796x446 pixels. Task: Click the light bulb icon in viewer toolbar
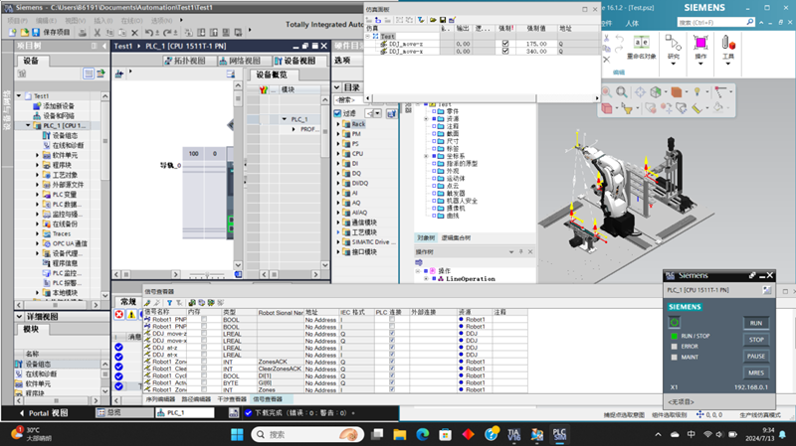tap(697, 91)
